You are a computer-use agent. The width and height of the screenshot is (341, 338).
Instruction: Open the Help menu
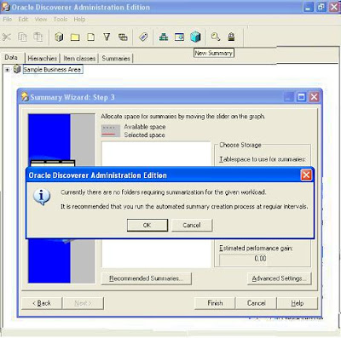point(79,20)
